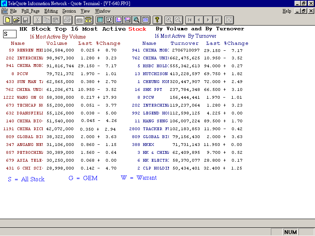The width and height of the screenshot is (315, 236).
Task: Select 140 CHINA BIO- row
Action: coord(61,121)
